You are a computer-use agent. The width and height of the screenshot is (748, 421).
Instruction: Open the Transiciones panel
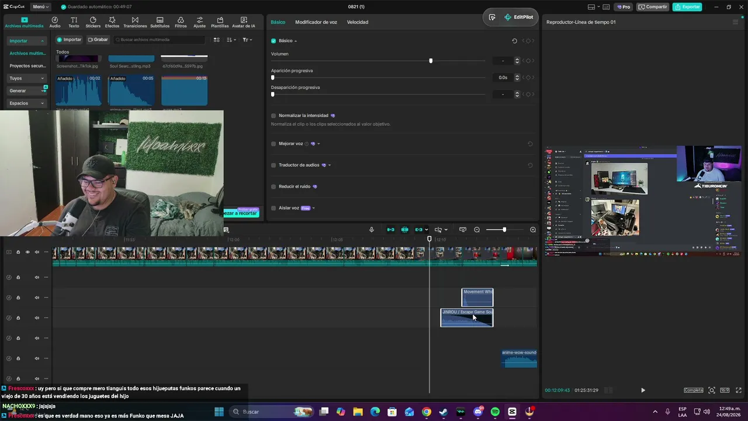coord(135,22)
